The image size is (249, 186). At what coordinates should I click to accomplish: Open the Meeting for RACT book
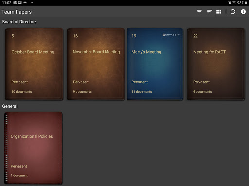tap(216, 64)
